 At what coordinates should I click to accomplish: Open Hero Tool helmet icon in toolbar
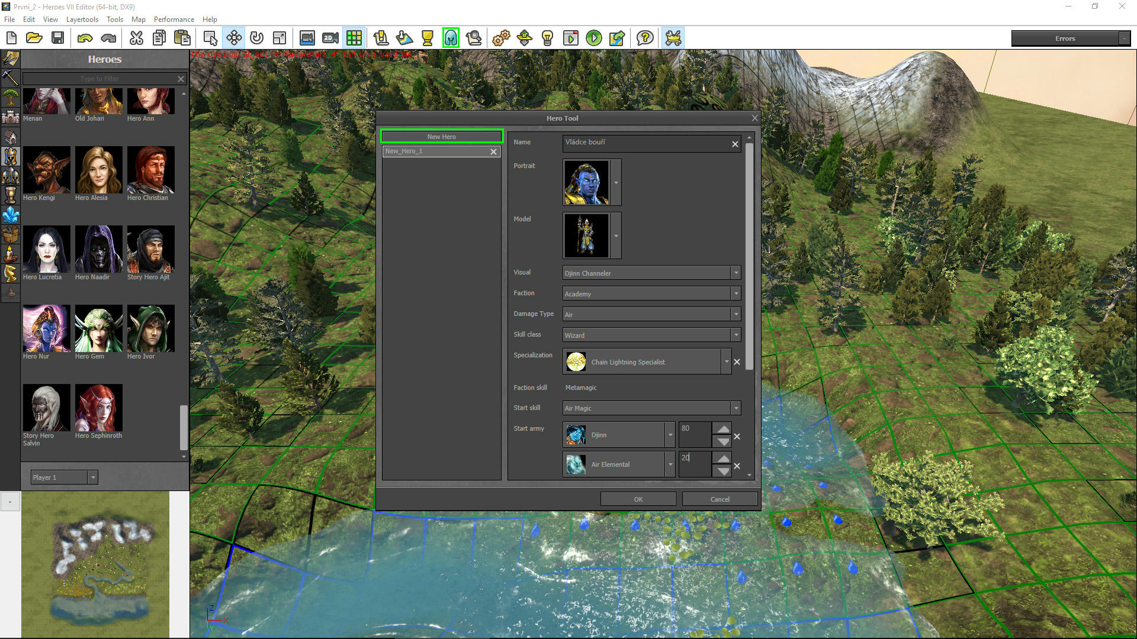pos(451,38)
